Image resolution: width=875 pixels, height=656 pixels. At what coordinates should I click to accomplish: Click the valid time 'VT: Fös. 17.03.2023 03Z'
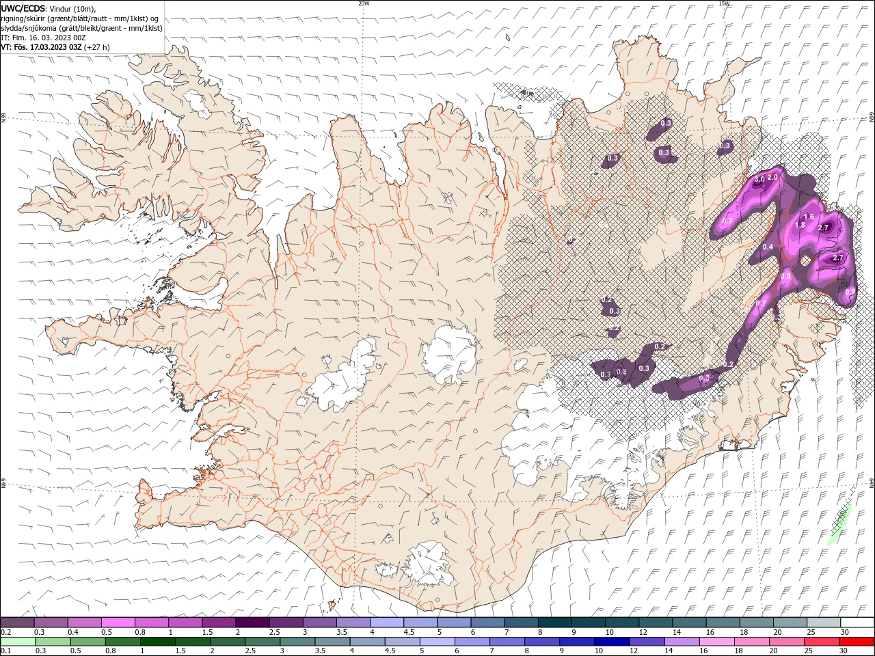click(42, 47)
